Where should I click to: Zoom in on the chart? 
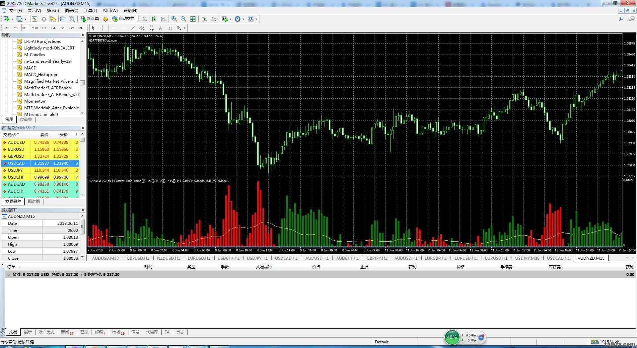pos(174,19)
